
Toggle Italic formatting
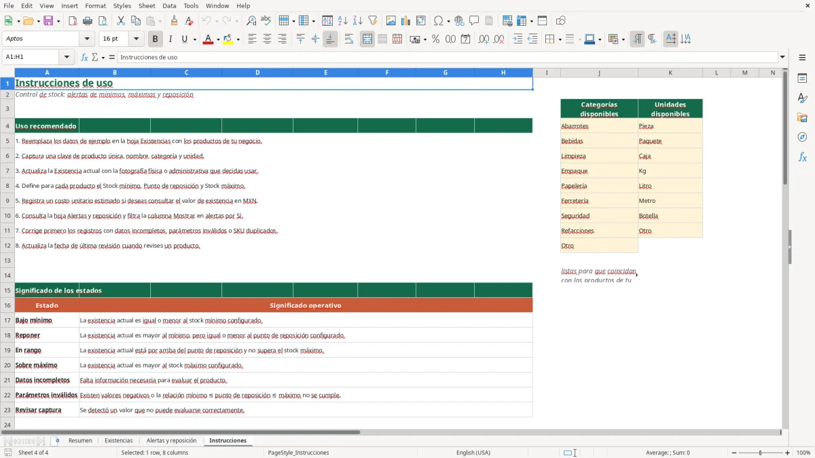[x=170, y=39]
